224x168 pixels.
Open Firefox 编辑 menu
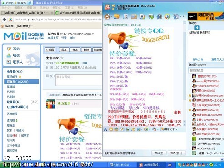(x=19, y=8)
